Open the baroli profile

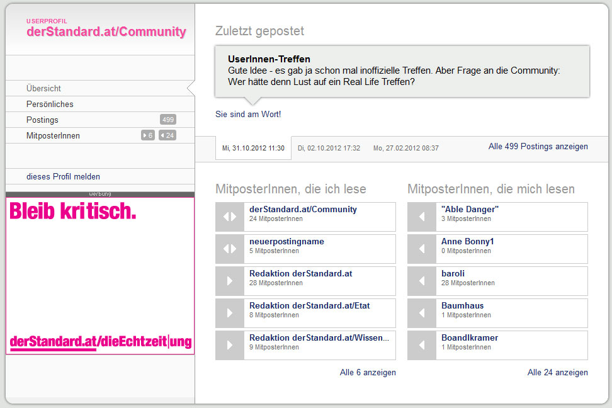coord(453,273)
